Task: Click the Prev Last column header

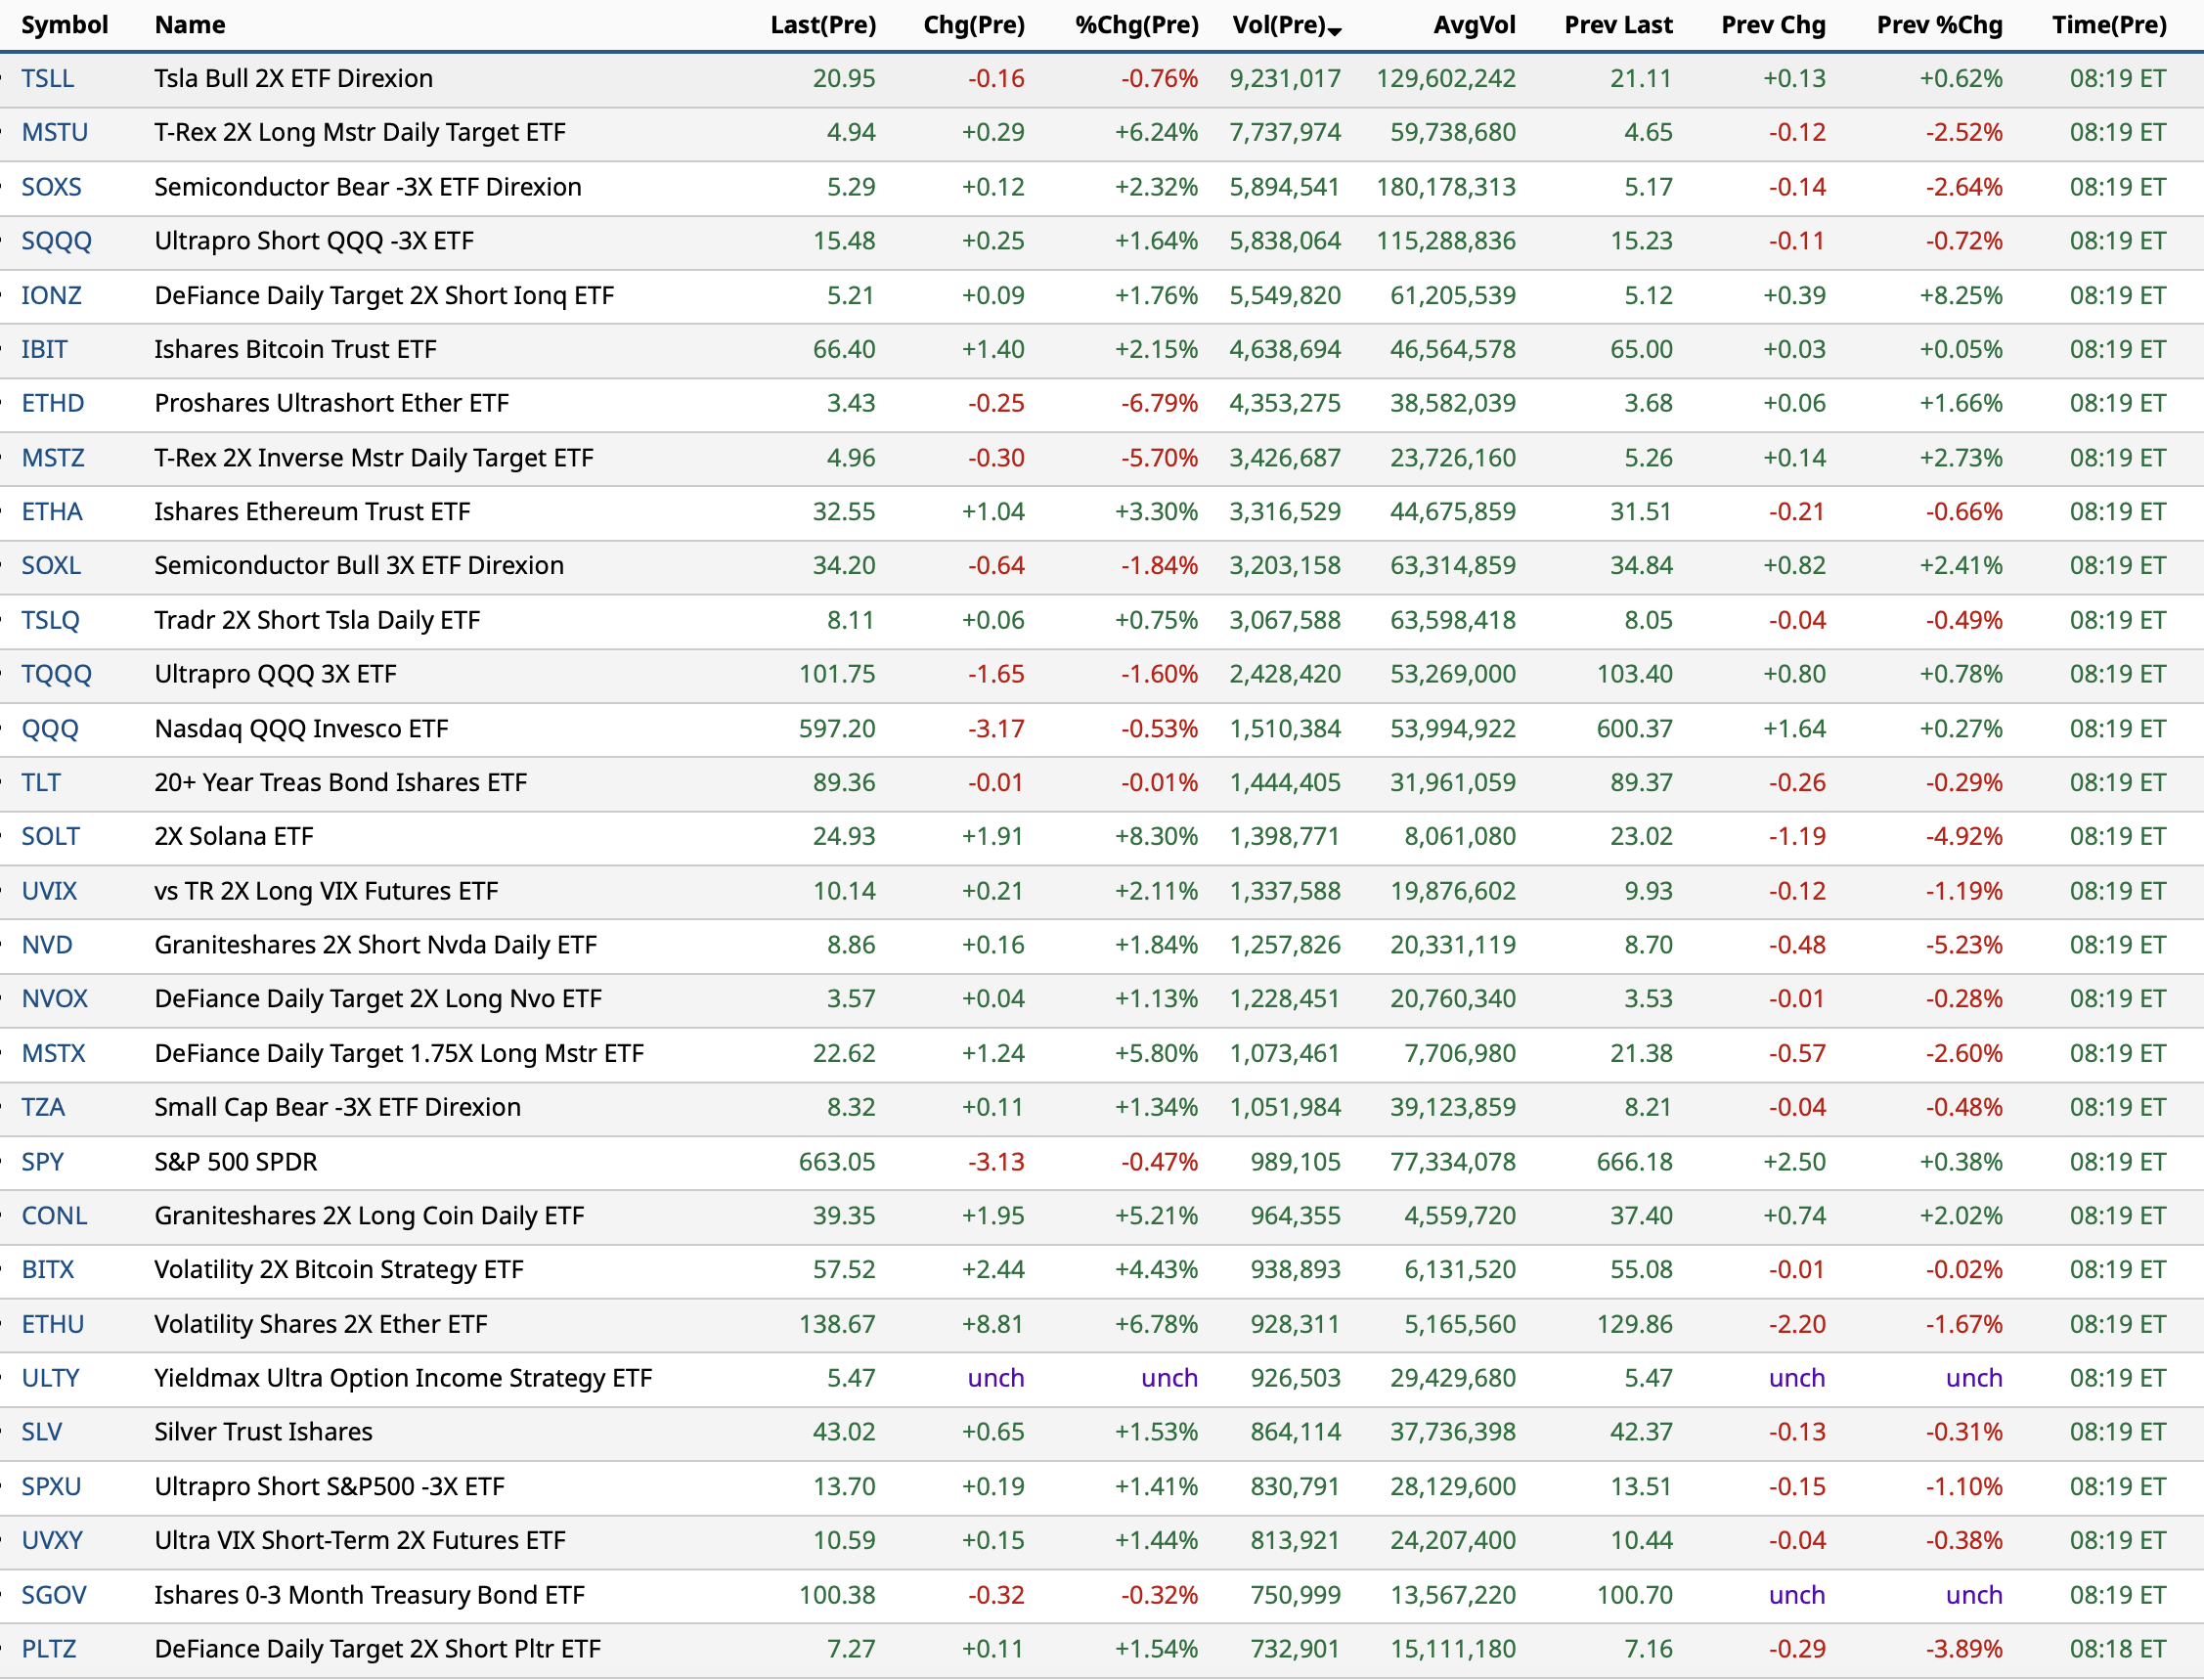Action: [x=1617, y=25]
